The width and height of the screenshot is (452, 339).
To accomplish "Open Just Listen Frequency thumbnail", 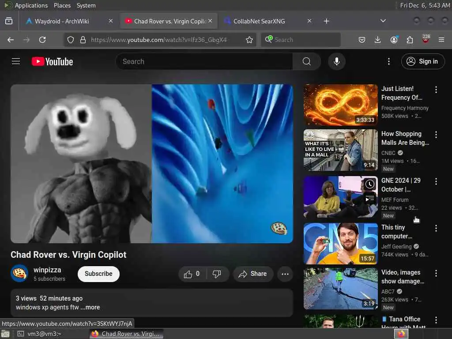I will 340,105.
